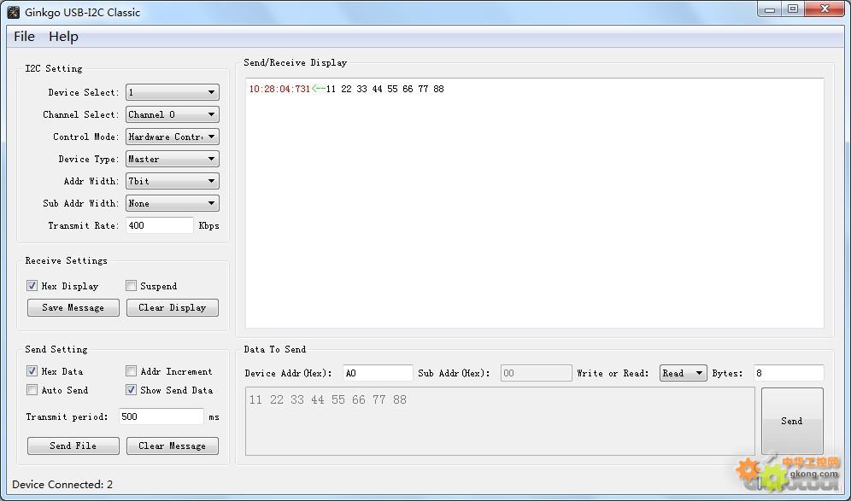Click the large Send button

(792, 421)
